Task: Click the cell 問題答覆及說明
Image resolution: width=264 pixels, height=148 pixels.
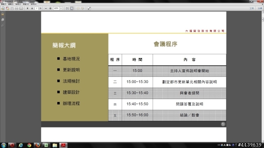Action: pos(190,104)
